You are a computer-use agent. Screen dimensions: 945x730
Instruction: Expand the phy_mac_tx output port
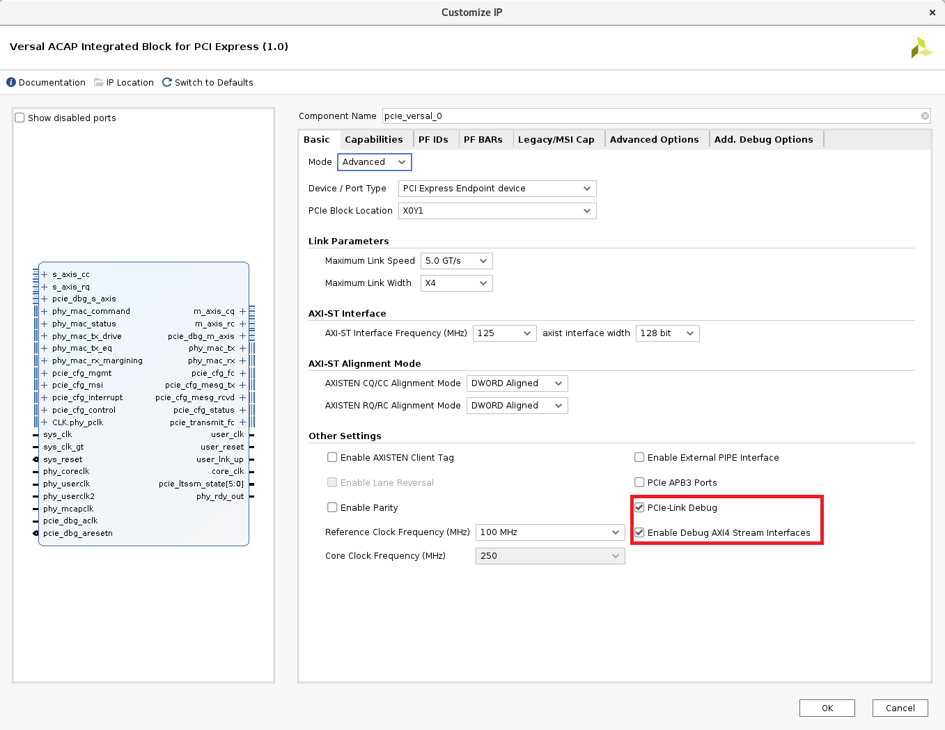point(242,349)
